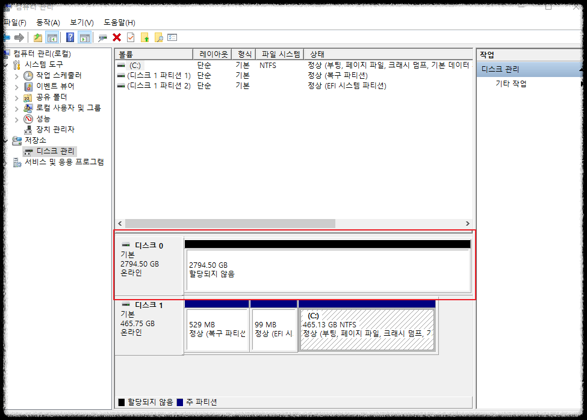Click the 공유 폴더 icon

(28, 97)
